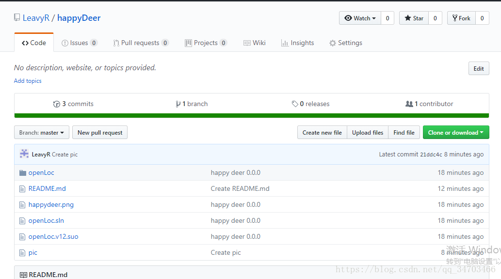Image resolution: width=501 pixels, height=279 pixels.
Task: Click the tag icon next to 0 releases
Action: pos(294,104)
